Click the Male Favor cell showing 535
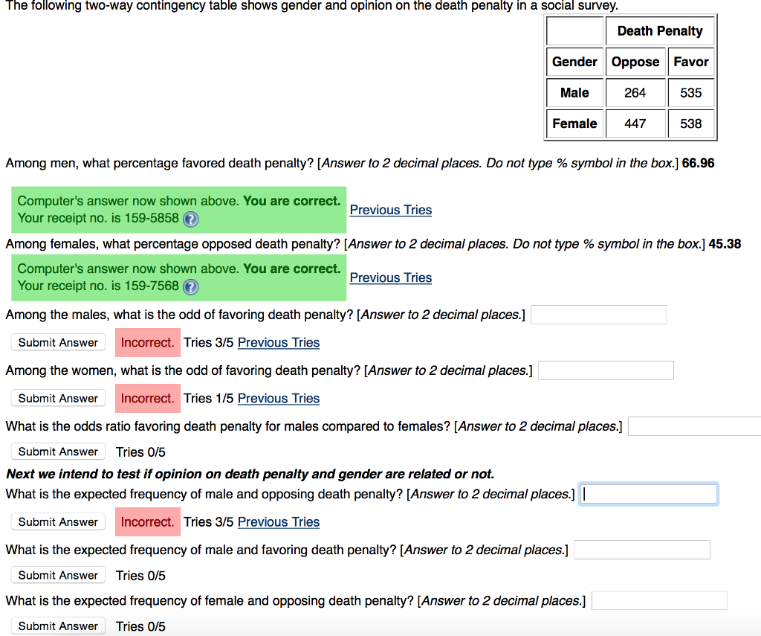Viewport: 761px width, 636px height. [690, 93]
